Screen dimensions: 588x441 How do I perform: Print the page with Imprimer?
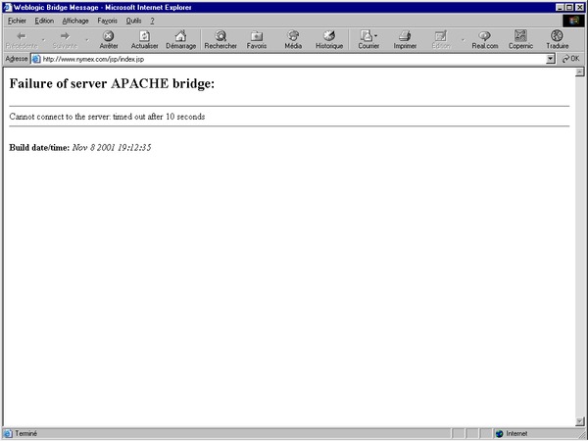coord(405,40)
